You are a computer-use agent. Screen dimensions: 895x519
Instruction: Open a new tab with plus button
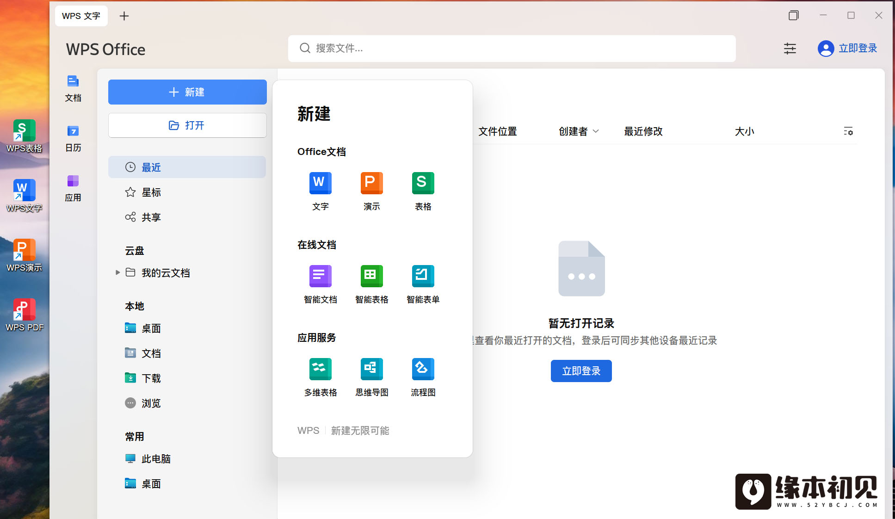(124, 16)
